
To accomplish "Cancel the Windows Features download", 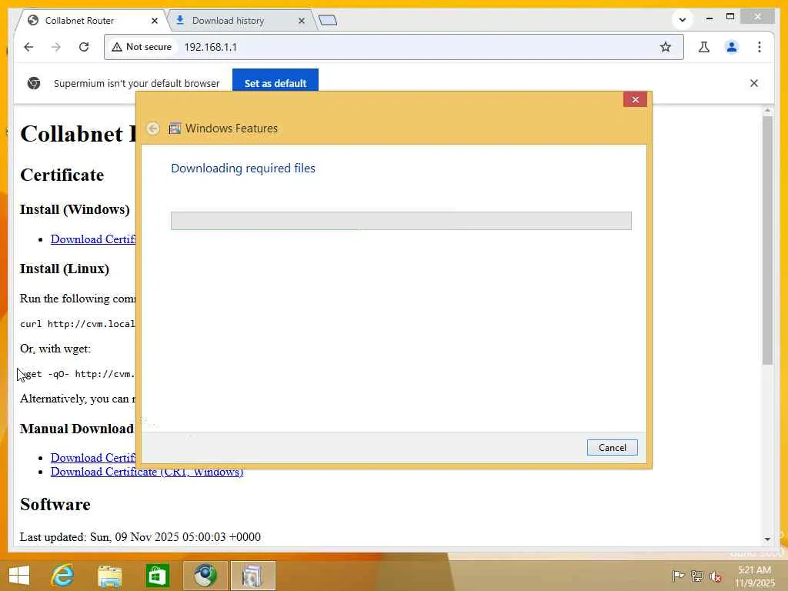I will (x=612, y=447).
